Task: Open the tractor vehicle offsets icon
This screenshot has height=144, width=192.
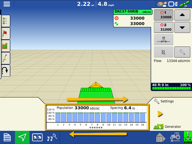Action: (x=175, y=137)
